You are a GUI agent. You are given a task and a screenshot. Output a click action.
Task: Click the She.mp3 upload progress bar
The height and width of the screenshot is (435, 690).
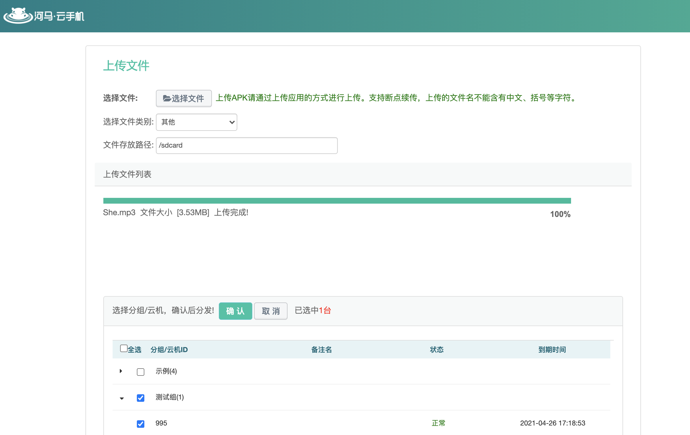[x=337, y=201]
